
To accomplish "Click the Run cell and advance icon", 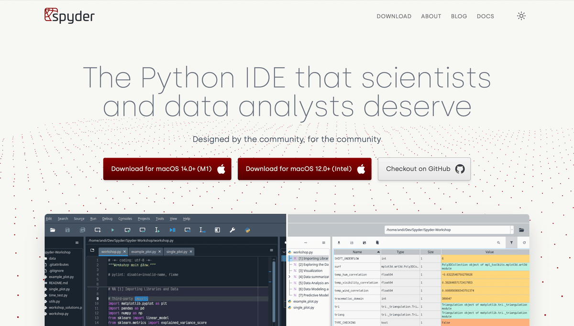I will tap(143, 230).
